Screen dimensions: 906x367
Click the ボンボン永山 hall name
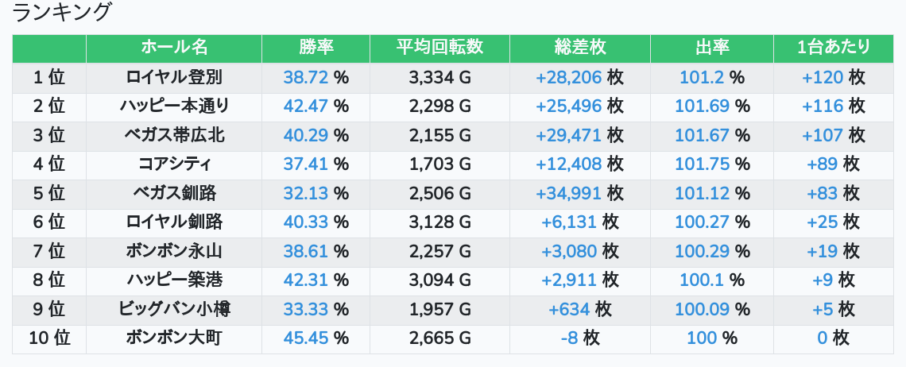tap(174, 251)
